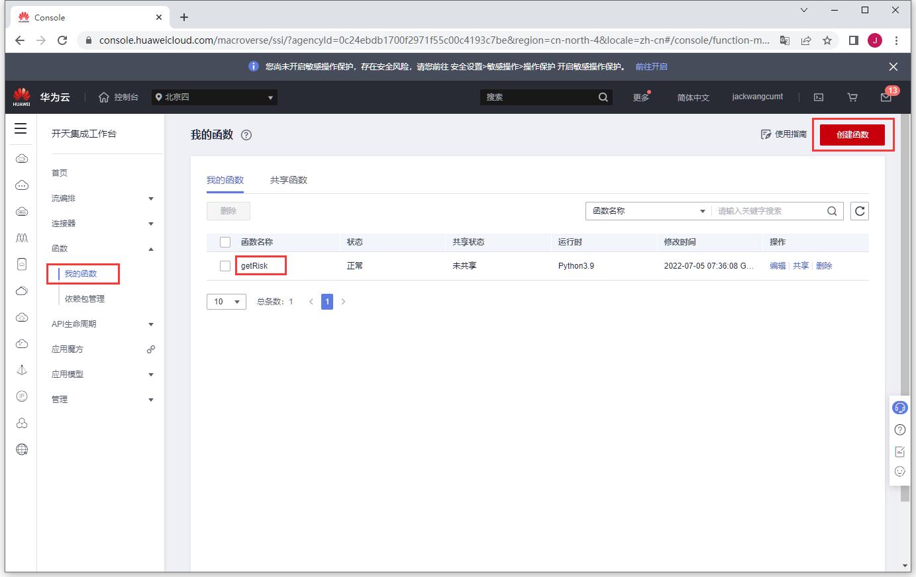
Task: Open the messages envelope with 13 badge
Action: pos(886,97)
